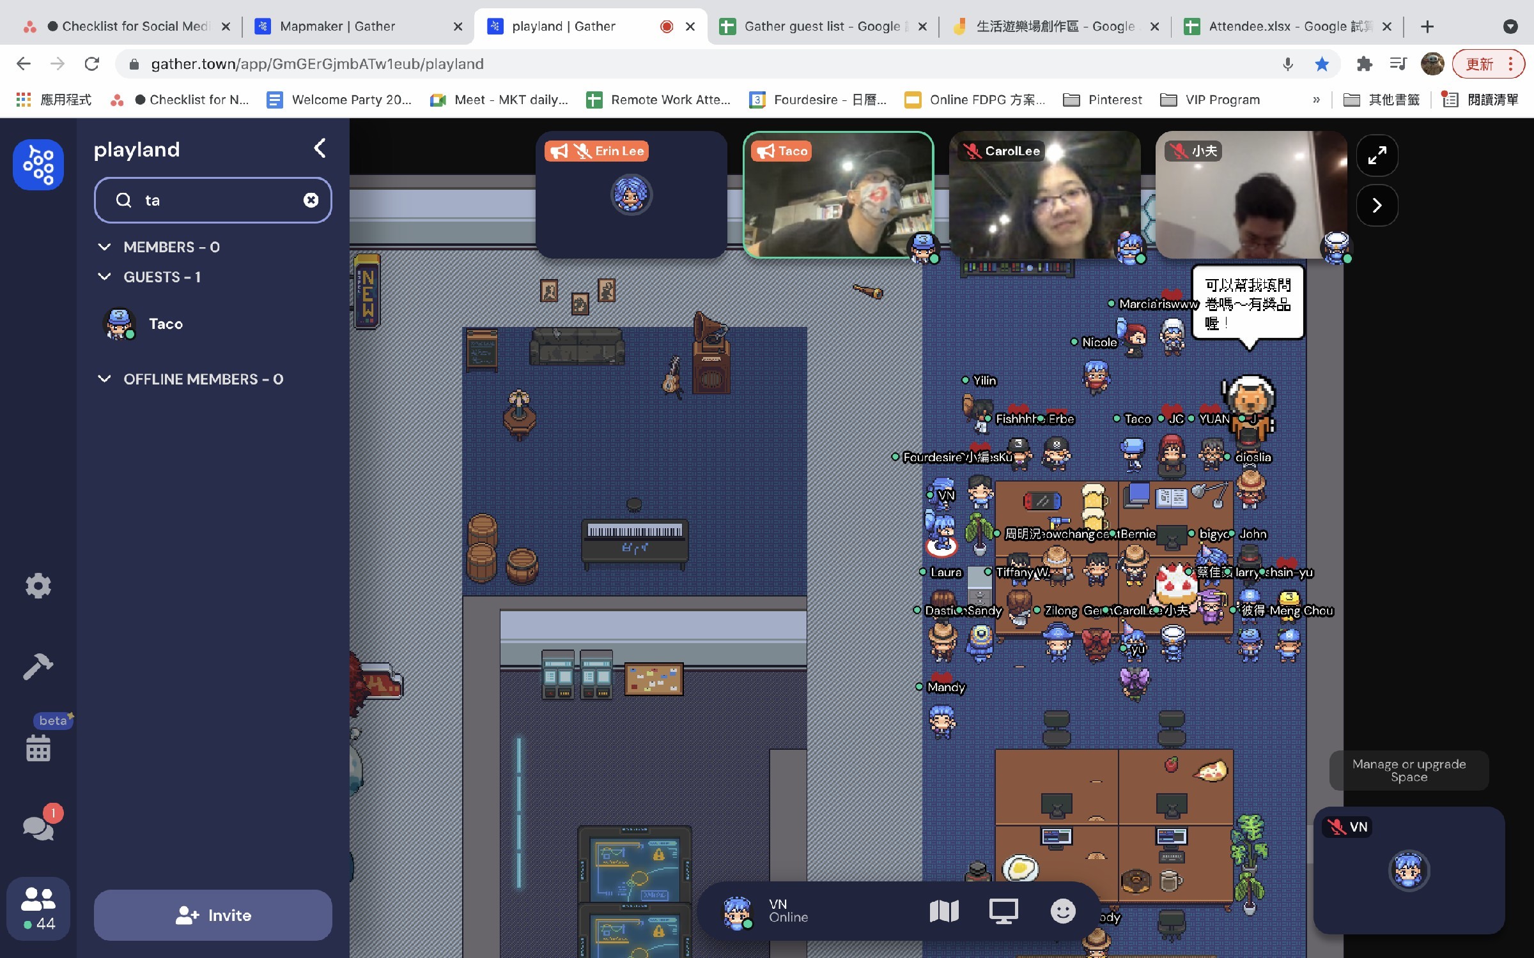
Task: Open the Chat icon with notification badge
Action: pyautogui.click(x=38, y=828)
